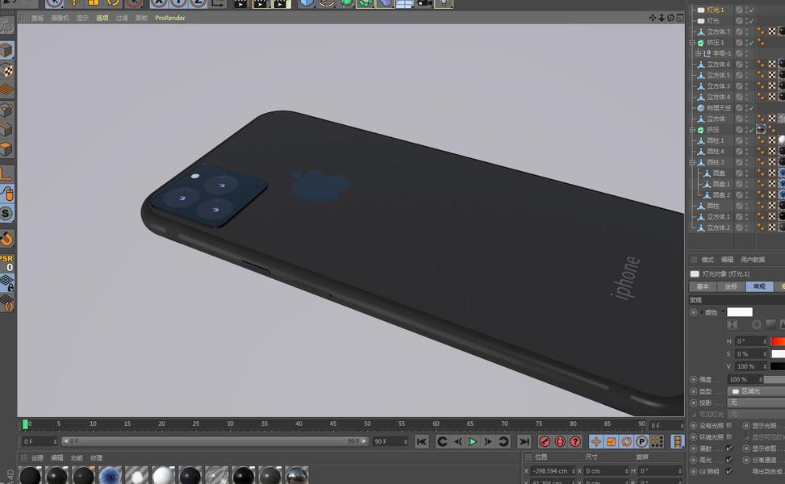Open the 模式 attribute manager menu
The height and width of the screenshot is (484, 785).
point(708,260)
